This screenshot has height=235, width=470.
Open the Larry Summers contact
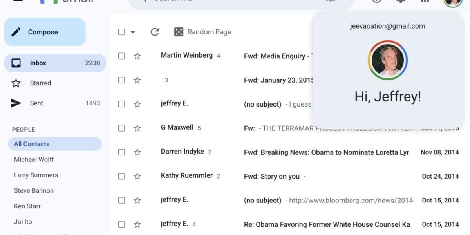36,175
